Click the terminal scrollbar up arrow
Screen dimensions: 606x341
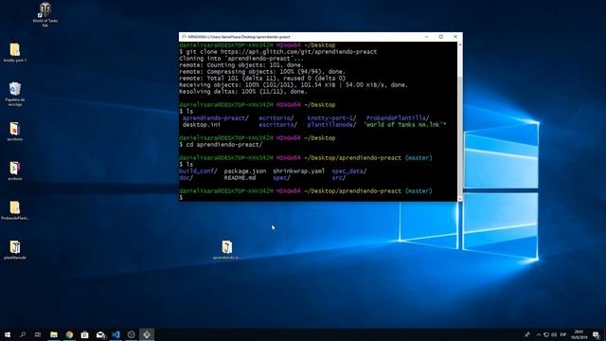tap(460, 45)
